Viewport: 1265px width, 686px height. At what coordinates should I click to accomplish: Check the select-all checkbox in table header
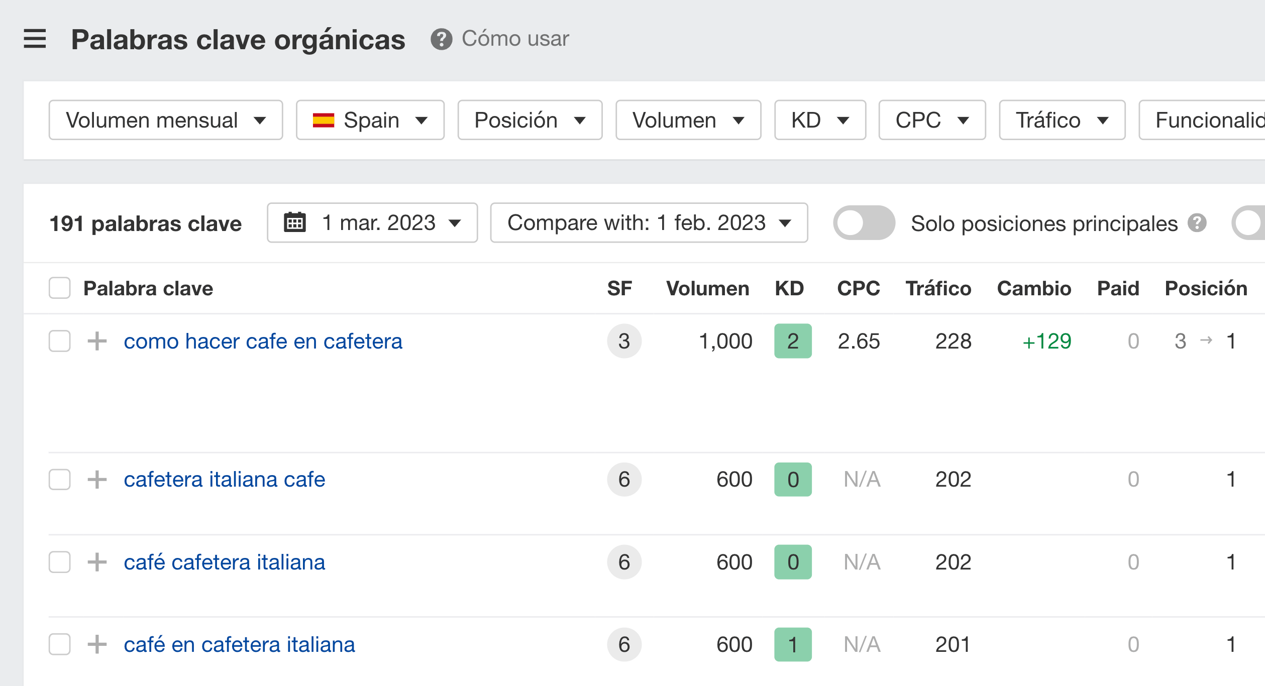(x=59, y=288)
